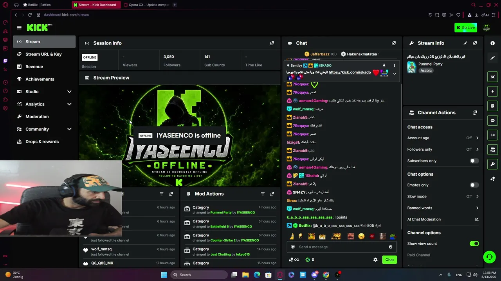Open the filter for the activity feed
The image size is (501, 281).
click(x=161, y=194)
